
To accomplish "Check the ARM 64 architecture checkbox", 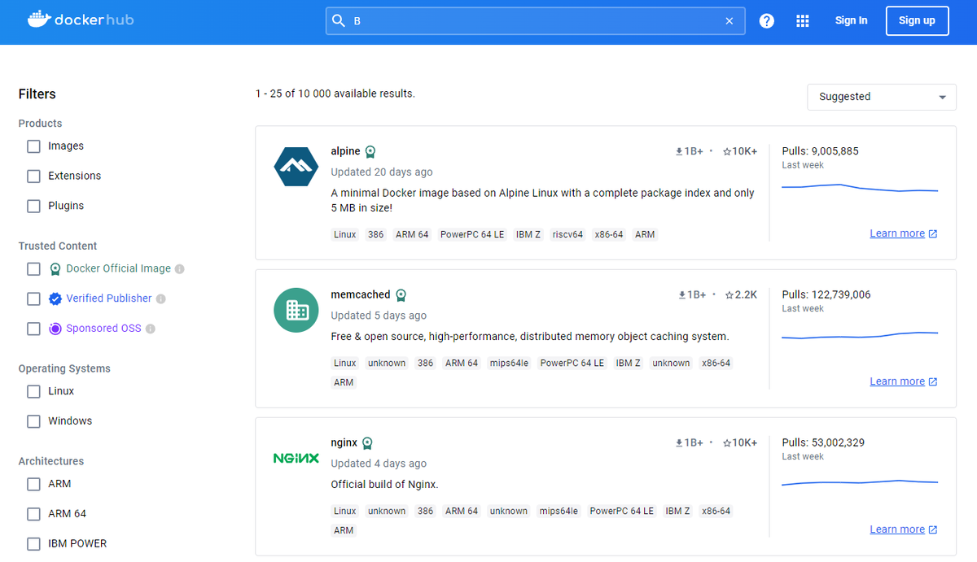I will [33, 515].
